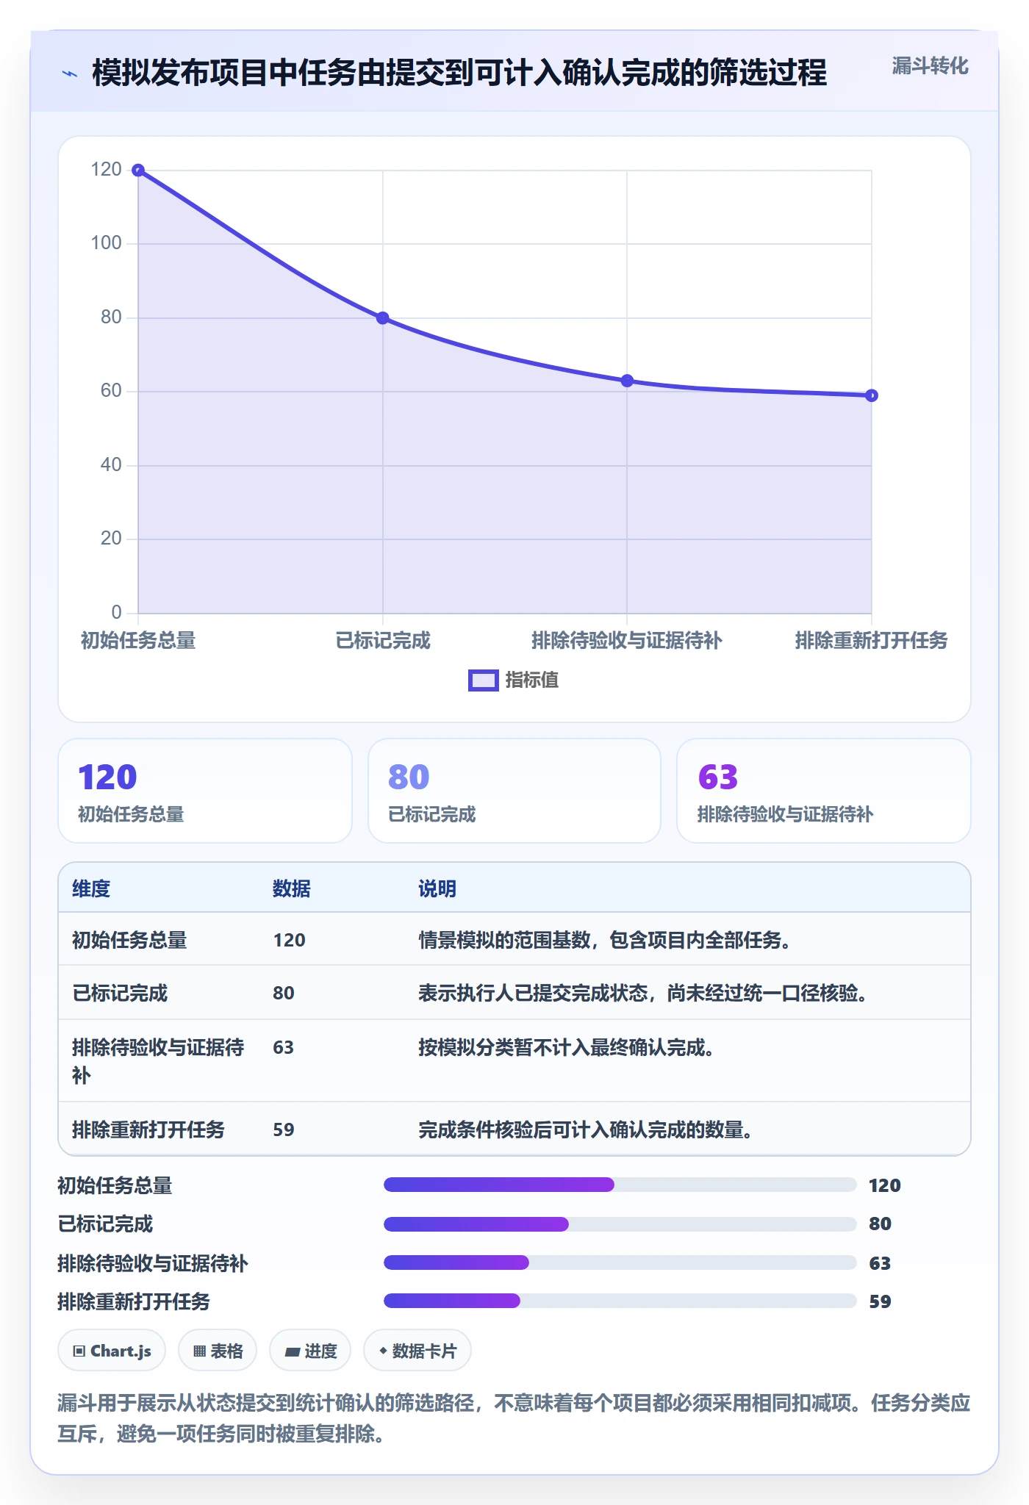
Task: Click the progress bar for 排除待验收与证据待补
Action: point(620,1262)
